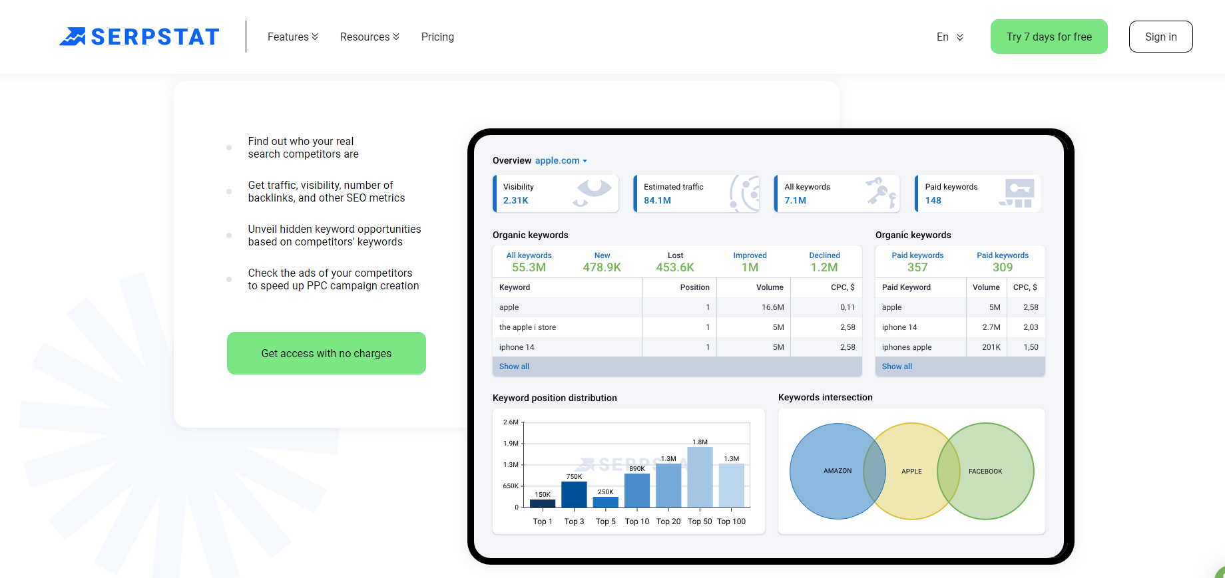
Task: Open the Resources menu
Action: pos(369,37)
